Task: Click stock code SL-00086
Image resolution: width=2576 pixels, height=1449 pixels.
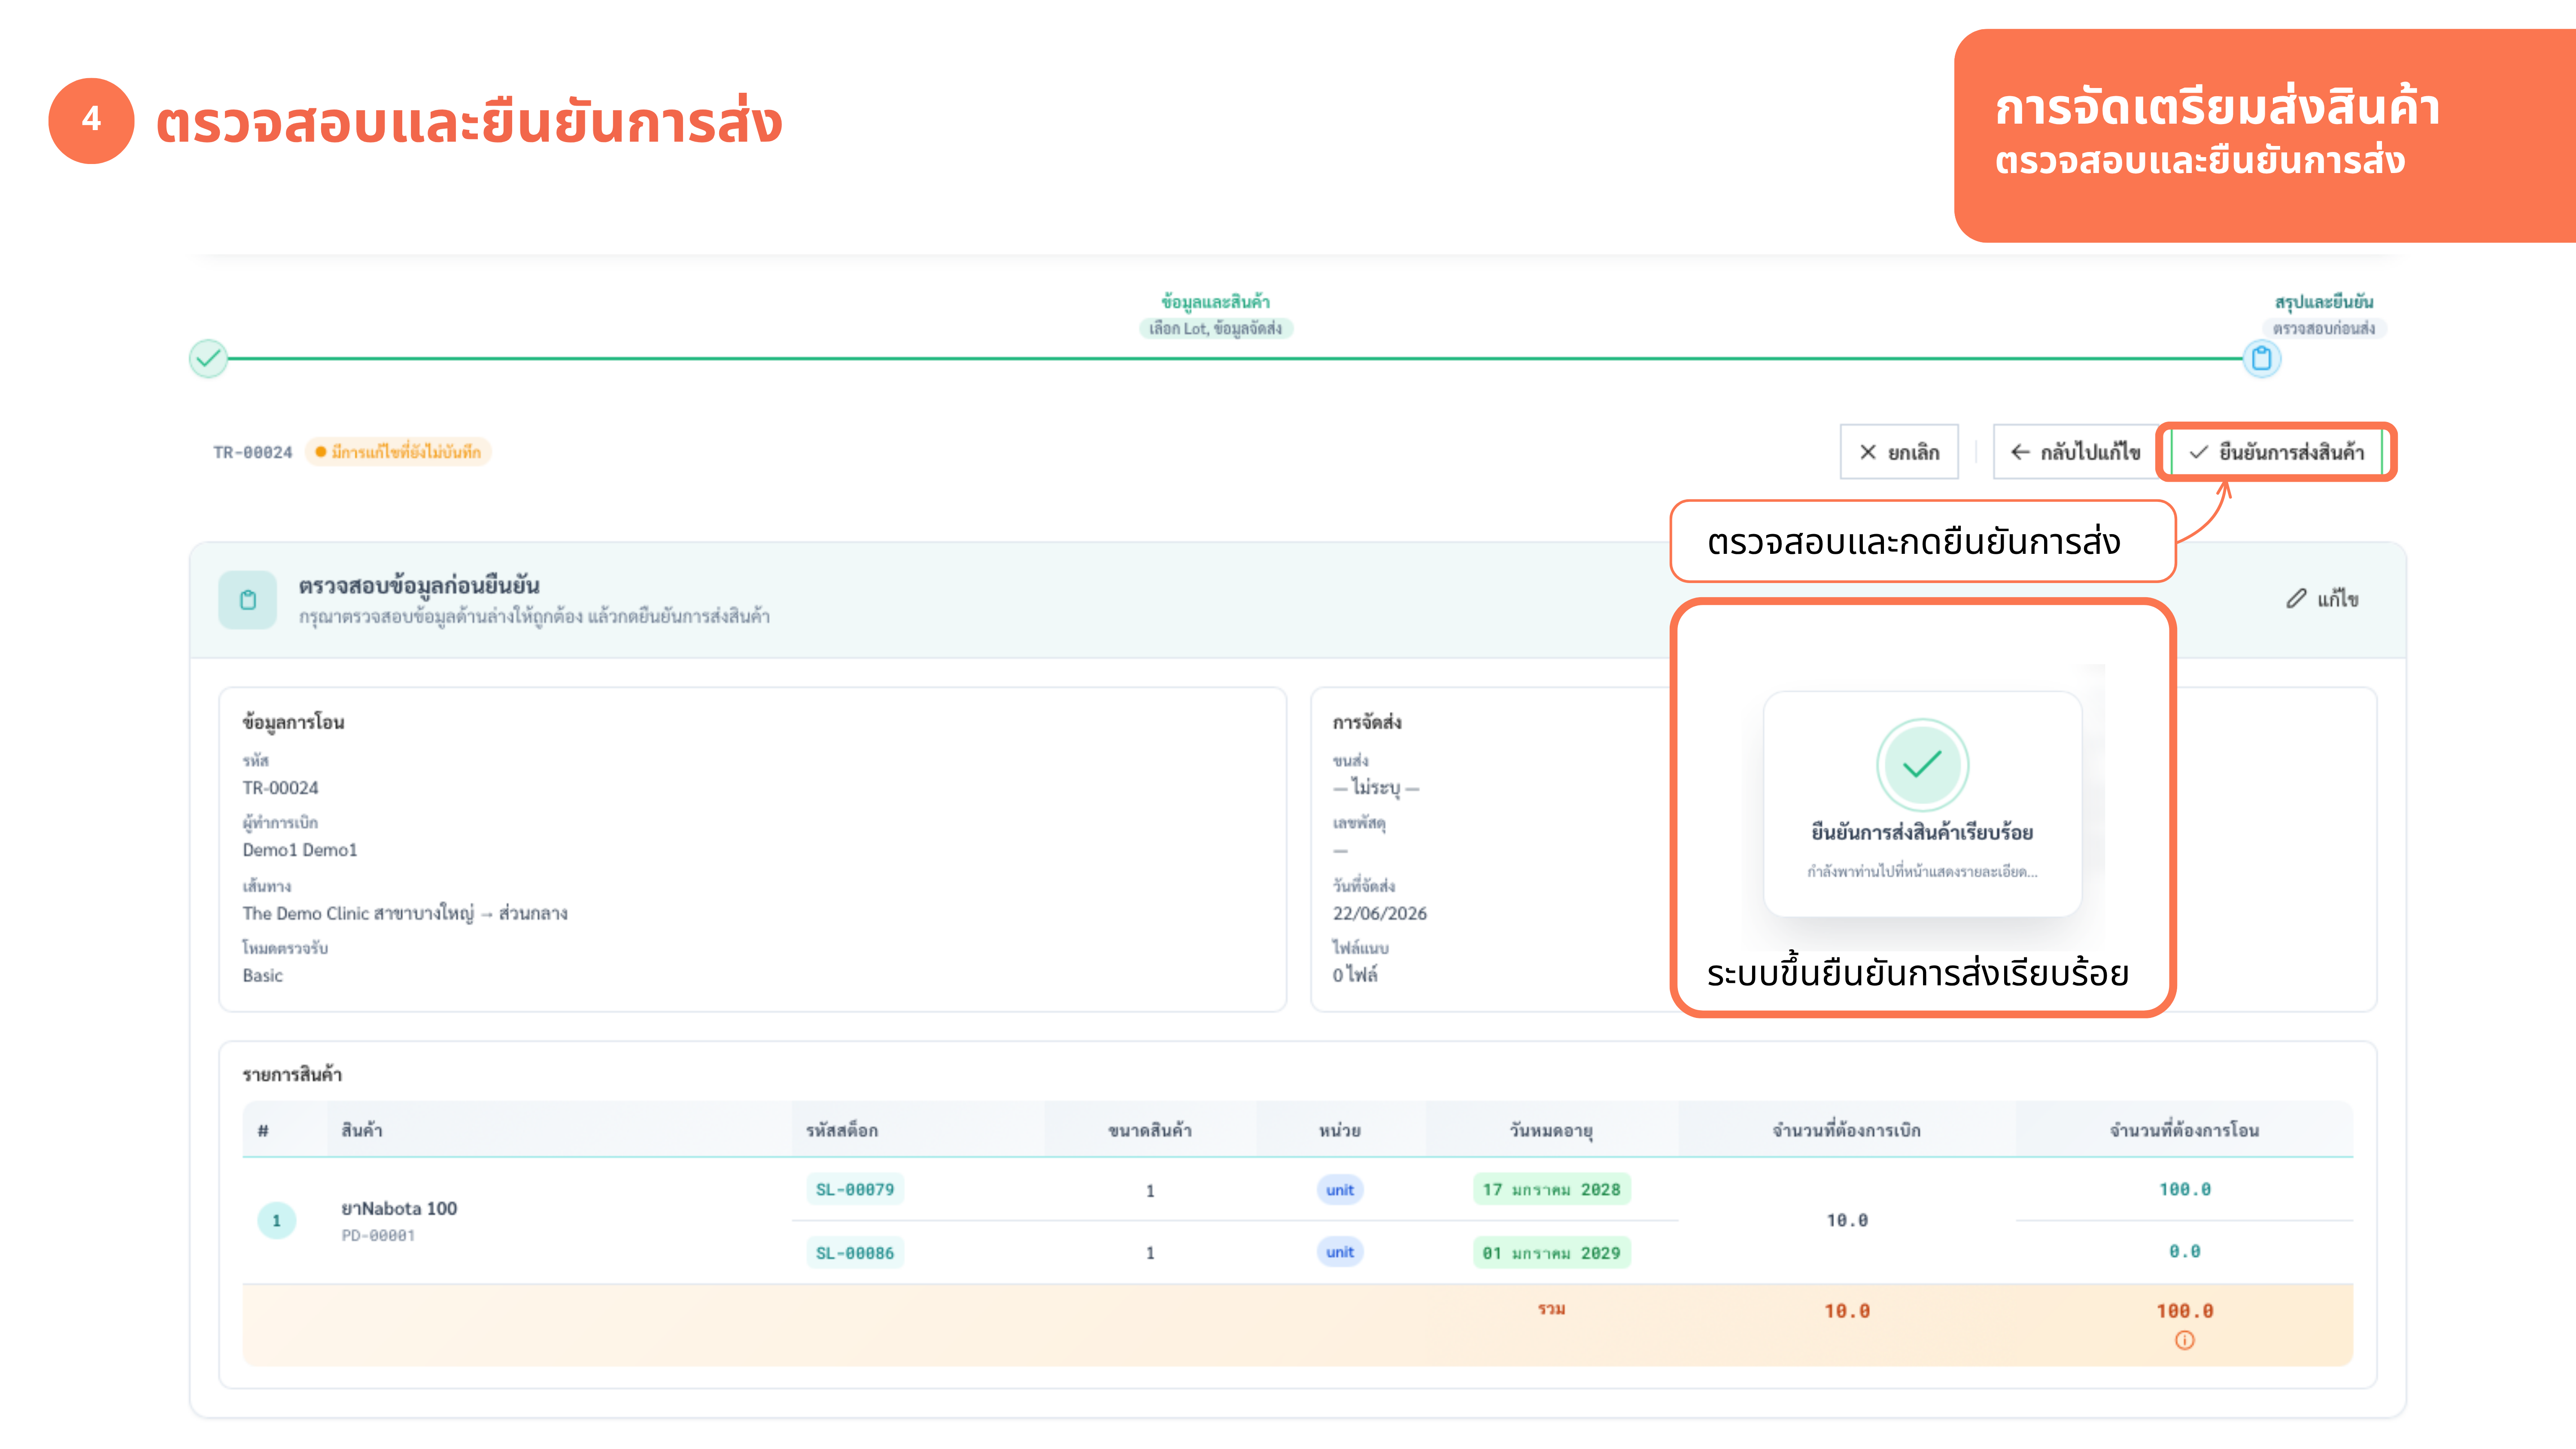Action: [855, 1253]
